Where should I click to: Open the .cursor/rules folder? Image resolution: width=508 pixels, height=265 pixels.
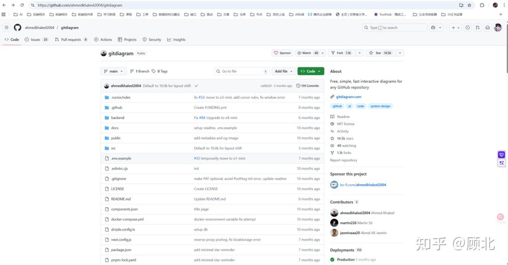point(120,97)
